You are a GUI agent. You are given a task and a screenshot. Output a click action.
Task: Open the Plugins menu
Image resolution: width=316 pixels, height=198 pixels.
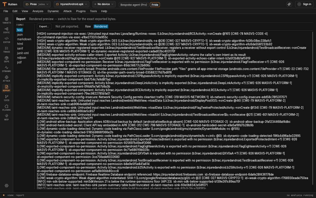tap(81, 11)
